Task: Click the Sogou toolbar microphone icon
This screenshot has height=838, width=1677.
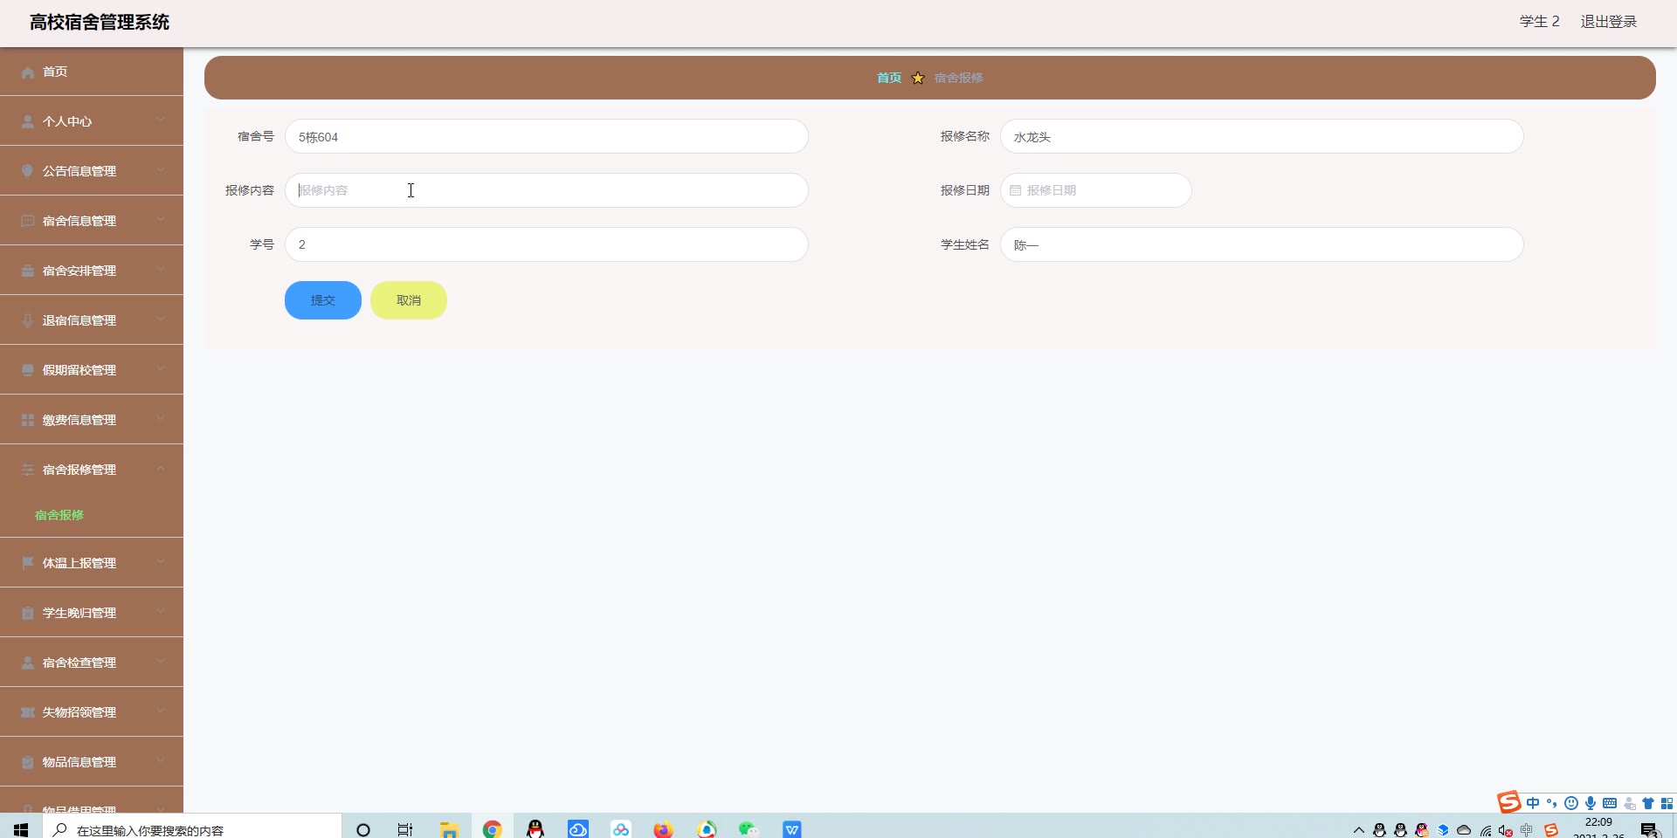Action: point(1591,803)
